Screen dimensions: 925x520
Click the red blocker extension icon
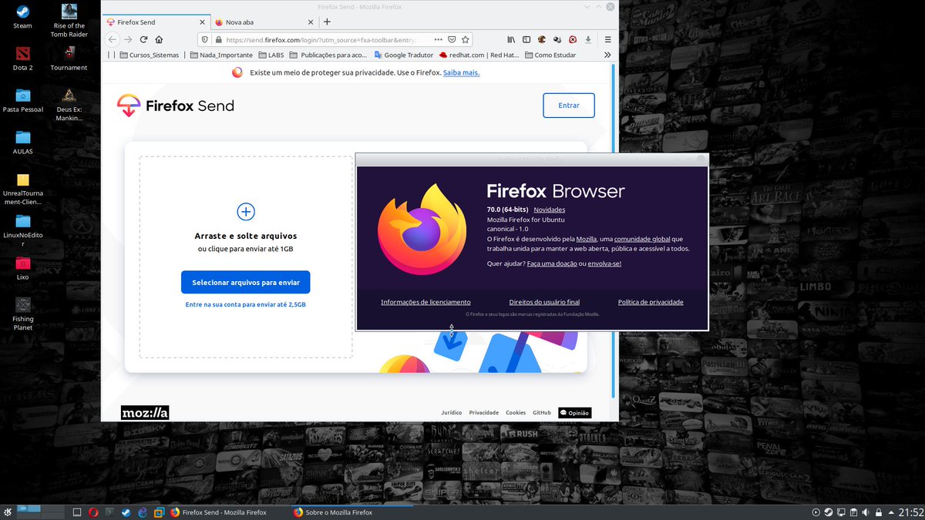click(573, 39)
